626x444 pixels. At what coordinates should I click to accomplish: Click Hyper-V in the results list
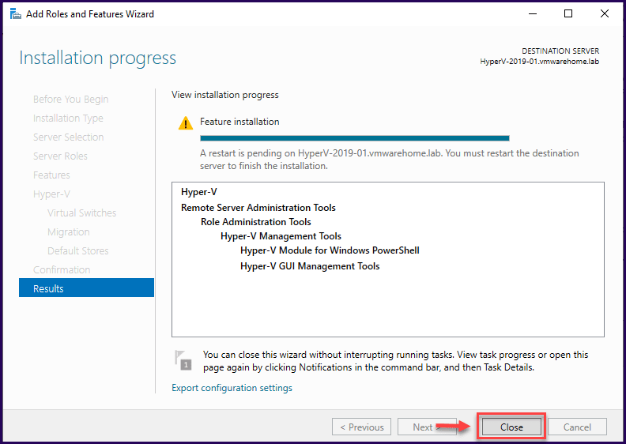(x=199, y=192)
